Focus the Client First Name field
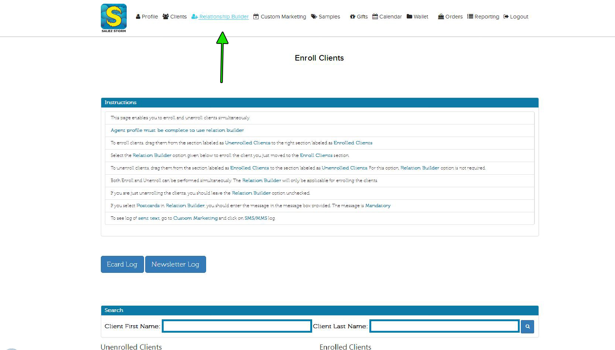 point(237,326)
